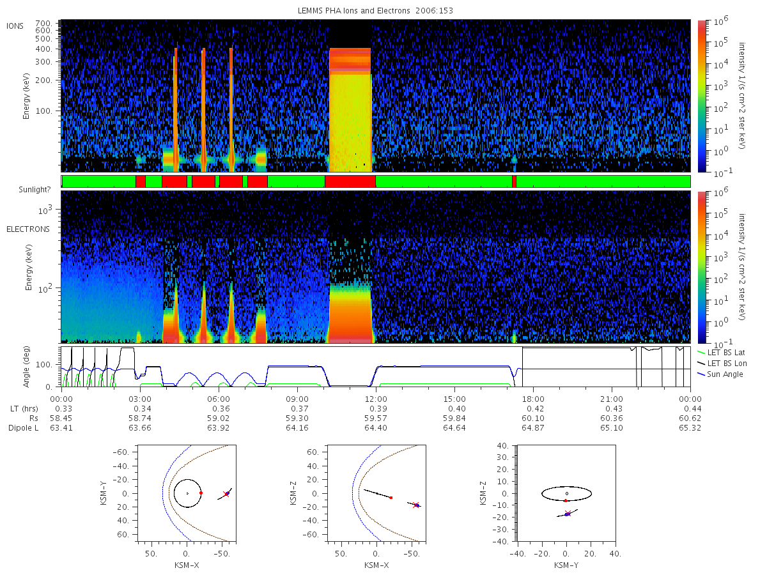Pick the ions intensity color bar
The width and height of the screenshot is (767, 575).
702,96
